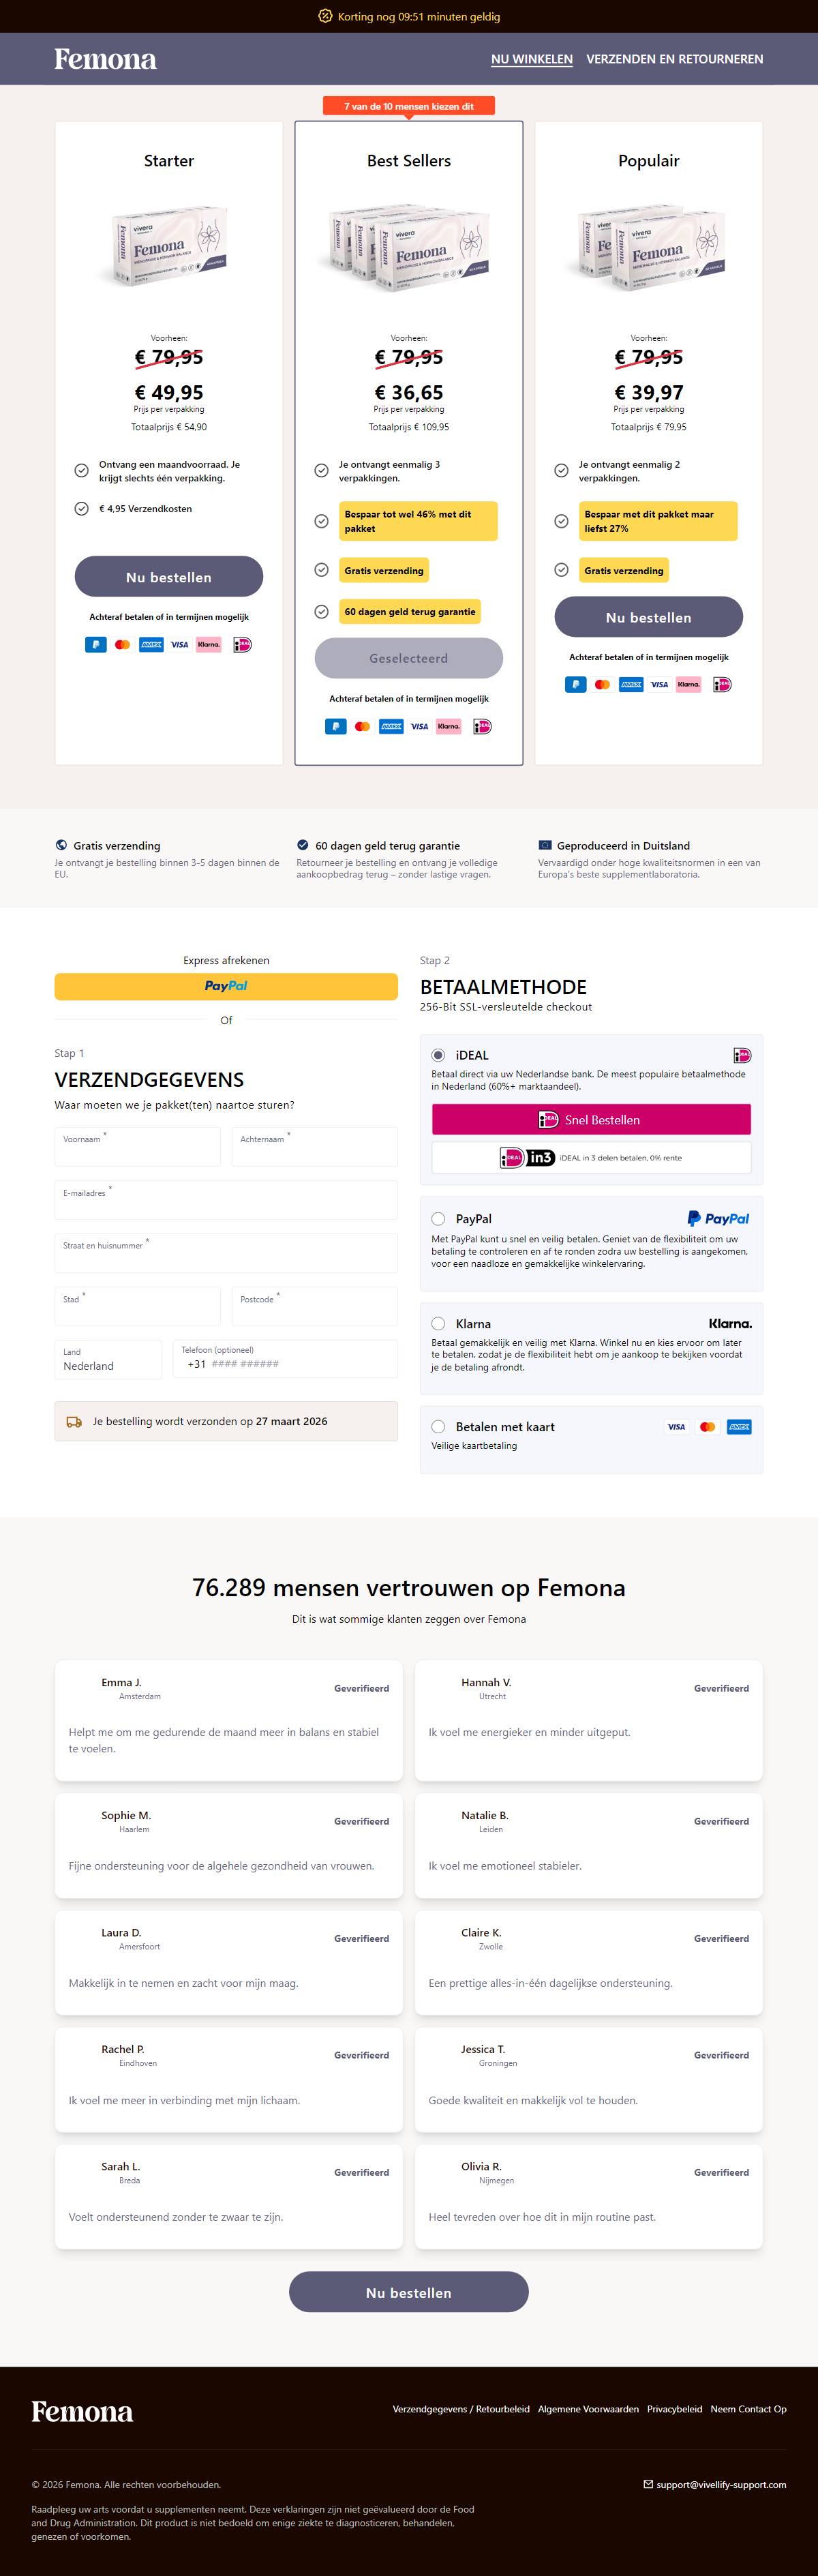Select Betalen met kaart radio option
The image size is (818, 2576).
click(x=438, y=1427)
